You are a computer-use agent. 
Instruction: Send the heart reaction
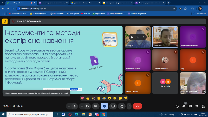click(82, 98)
